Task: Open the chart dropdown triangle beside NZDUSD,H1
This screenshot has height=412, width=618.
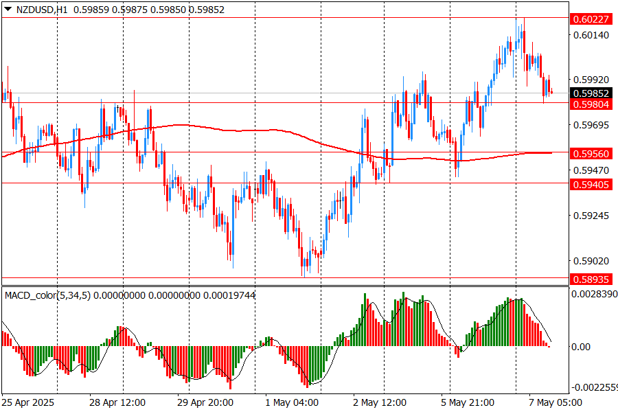Action: pos(8,10)
